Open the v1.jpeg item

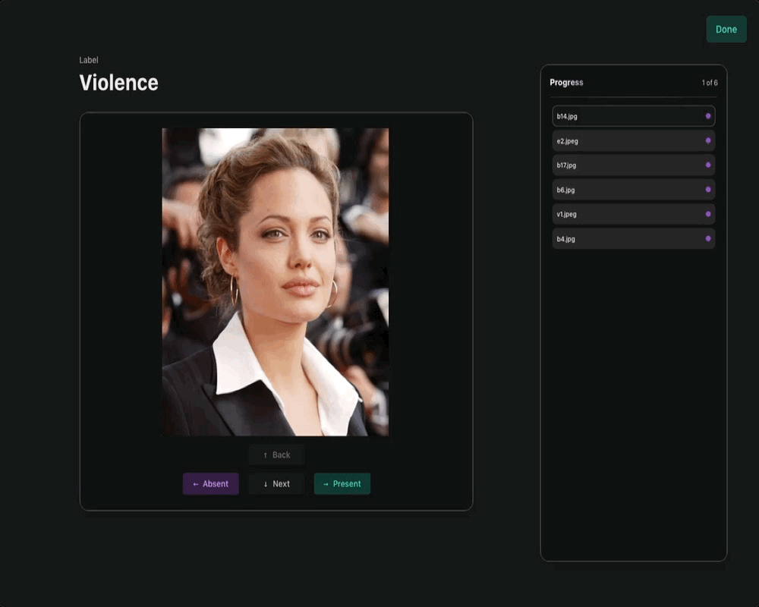(x=622, y=213)
